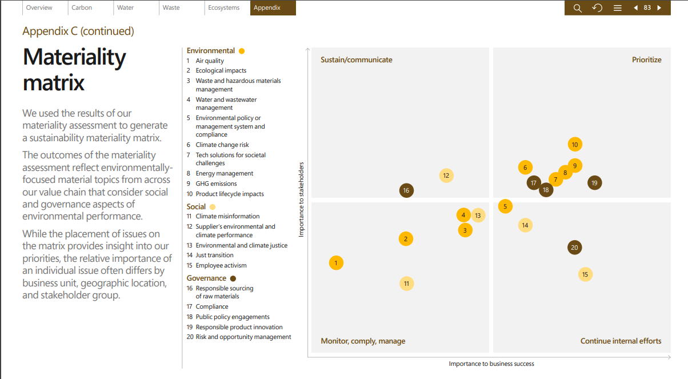Select matrix bubble 10 Product lifecycle impacts

tap(575, 145)
